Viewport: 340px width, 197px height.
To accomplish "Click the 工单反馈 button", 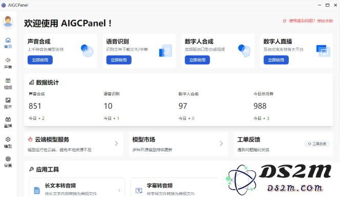I will click(317, 144).
